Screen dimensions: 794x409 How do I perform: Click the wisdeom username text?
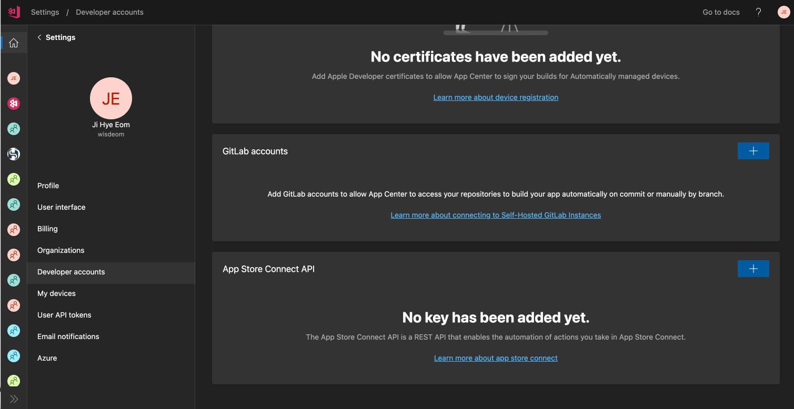click(x=111, y=135)
